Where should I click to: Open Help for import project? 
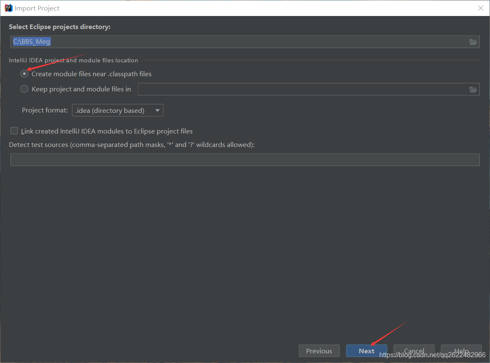(x=461, y=351)
